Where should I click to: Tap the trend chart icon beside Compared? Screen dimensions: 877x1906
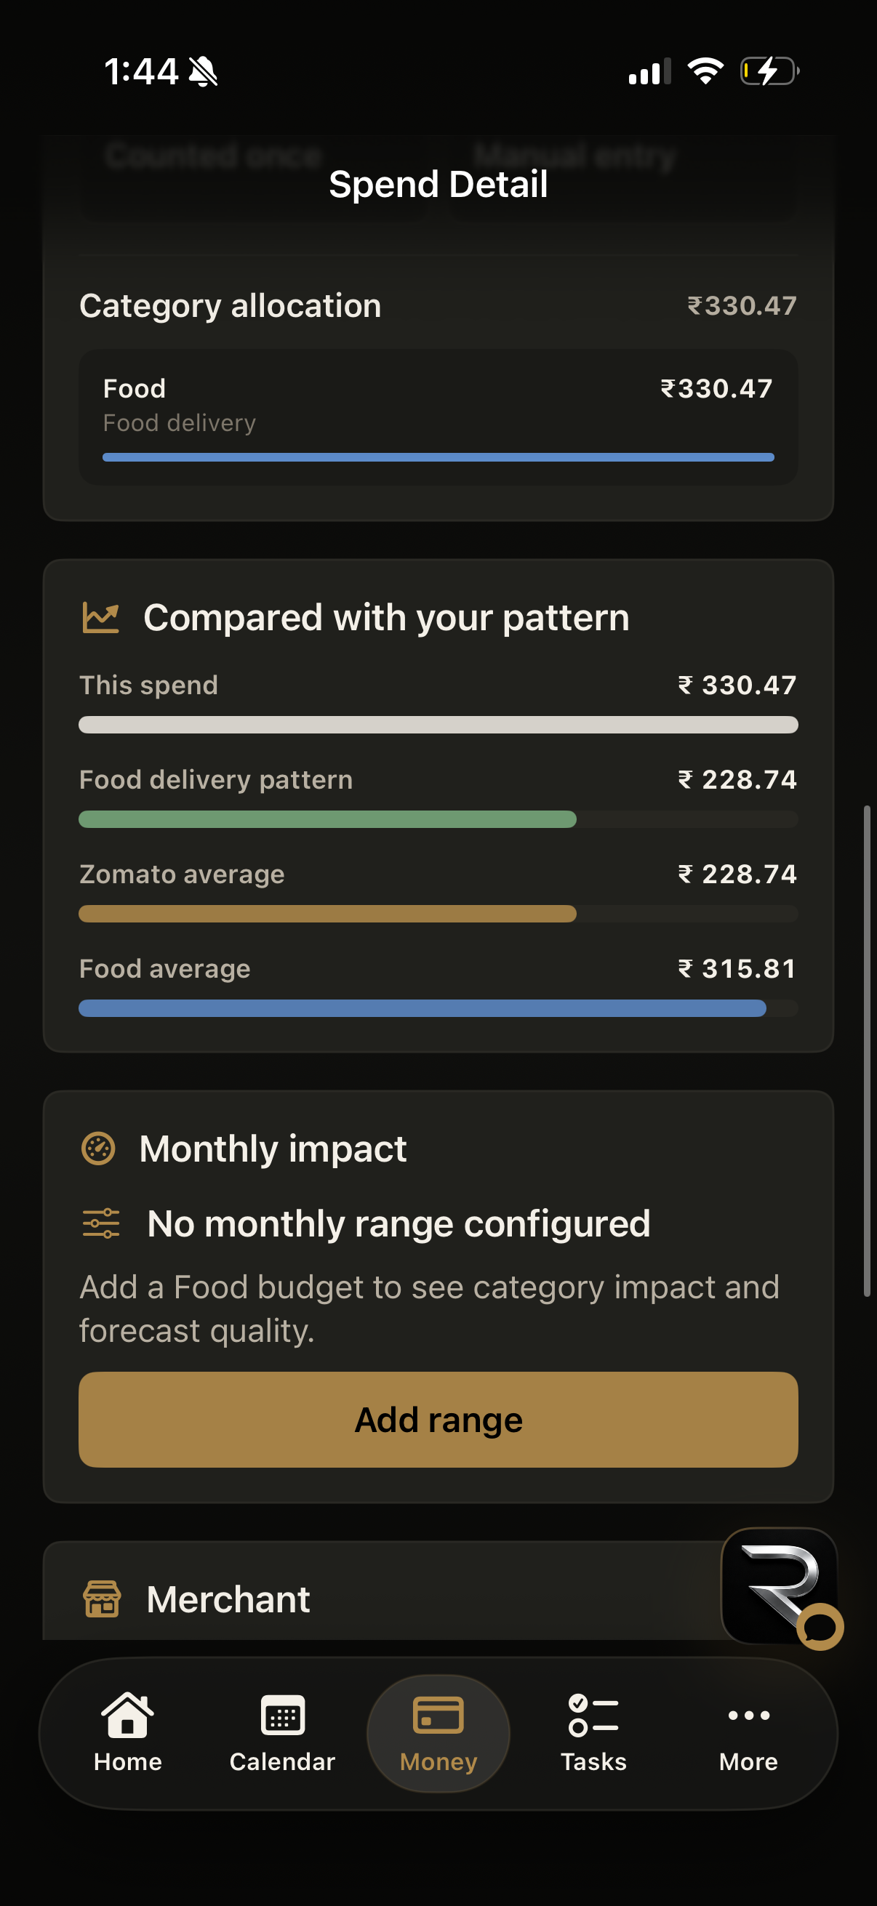tap(100, 617)
